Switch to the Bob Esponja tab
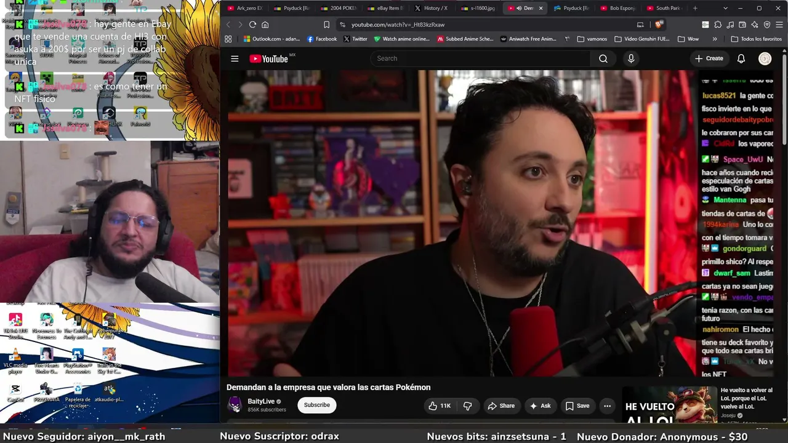 [618, 8]
